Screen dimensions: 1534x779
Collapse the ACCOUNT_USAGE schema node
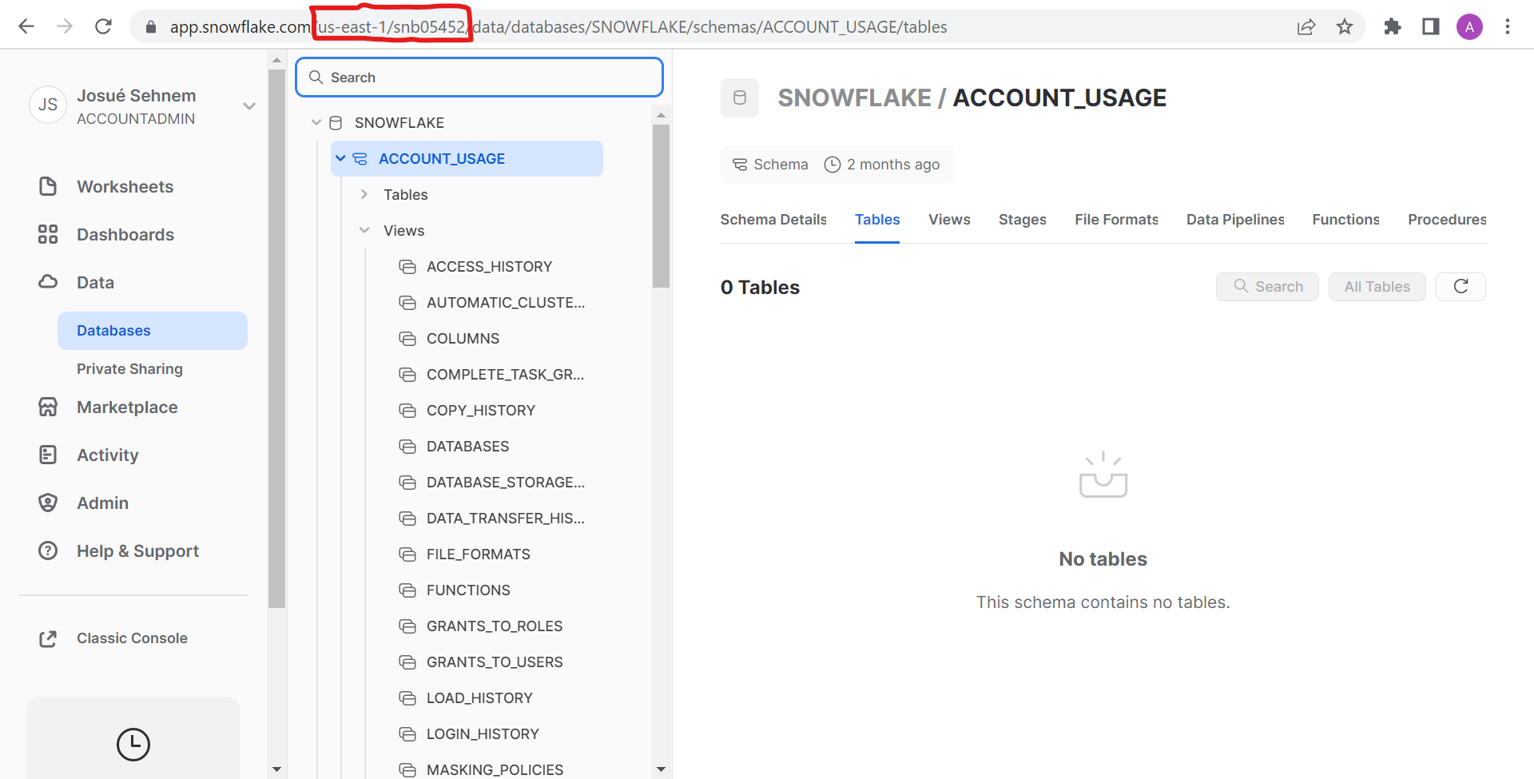tap(340, 158)
